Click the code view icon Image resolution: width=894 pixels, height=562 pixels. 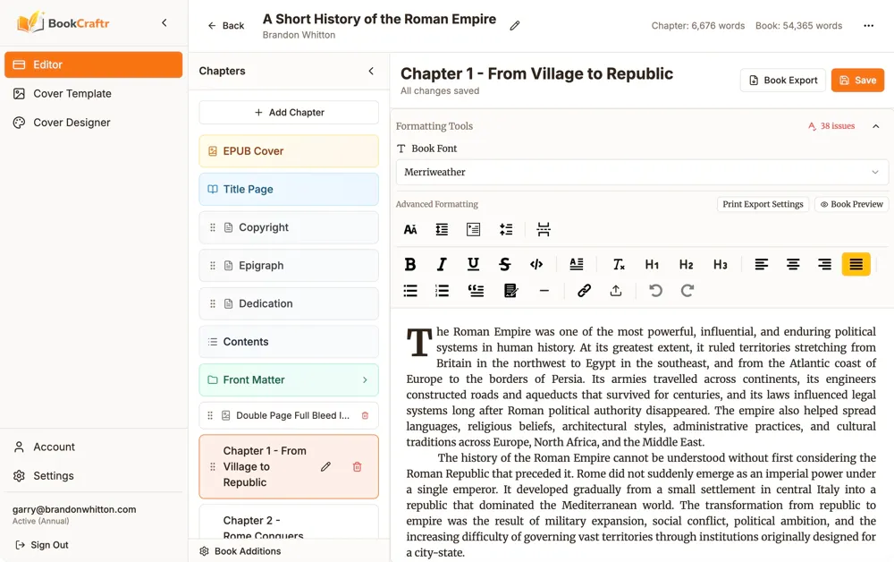click(536, 264)
